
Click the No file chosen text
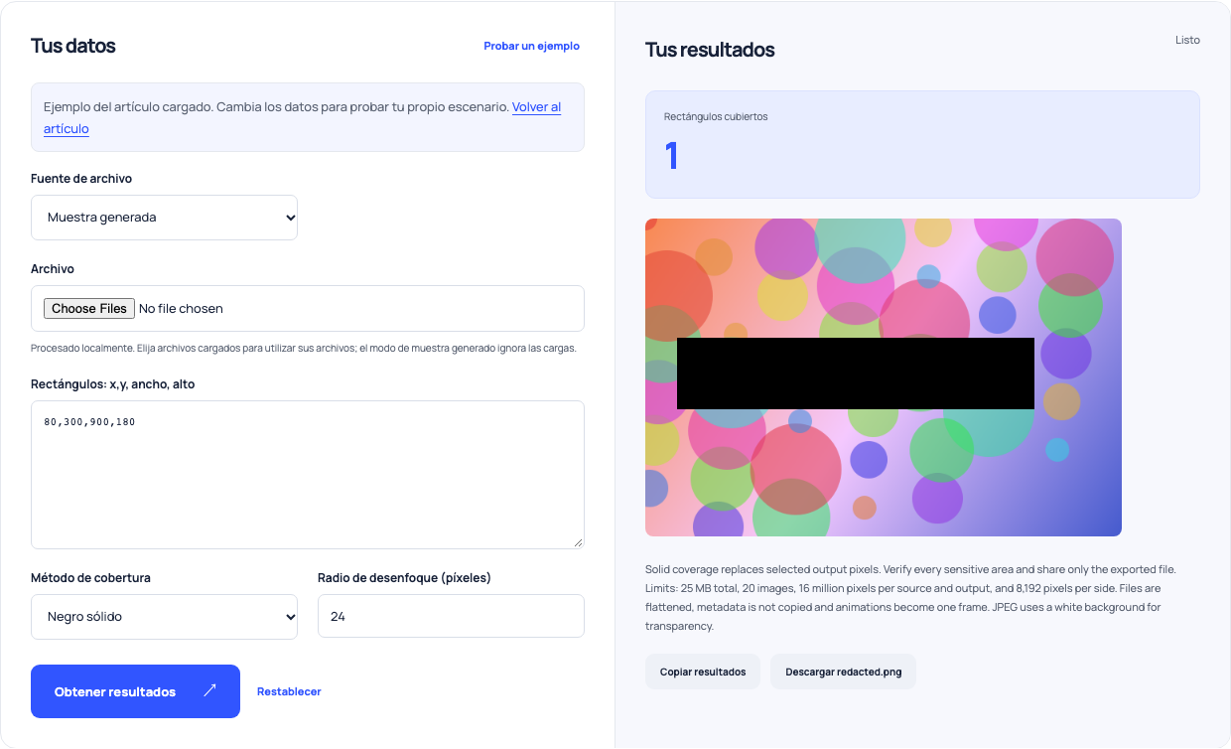coord(181,309)
